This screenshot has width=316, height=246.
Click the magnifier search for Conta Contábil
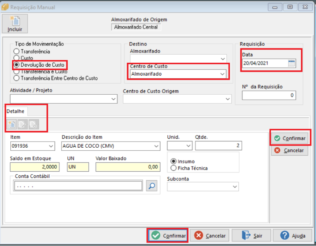click(x=152, y=186)
